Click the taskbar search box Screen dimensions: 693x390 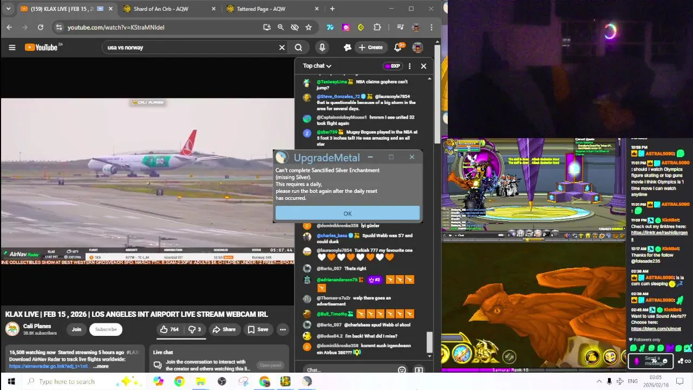[87, 381]
